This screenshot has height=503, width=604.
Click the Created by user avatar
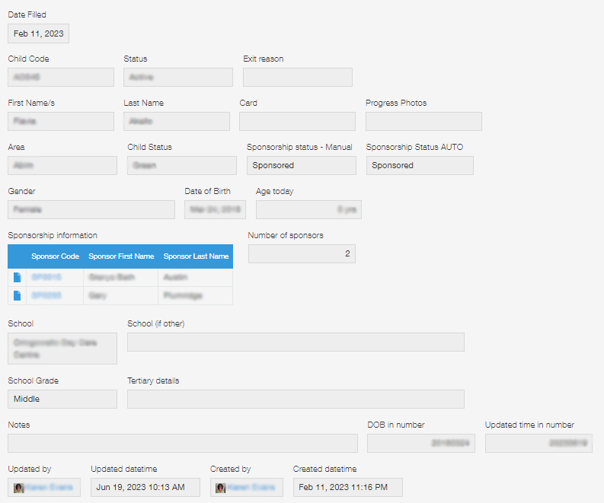pyautogui.click(x=221, y=488)
